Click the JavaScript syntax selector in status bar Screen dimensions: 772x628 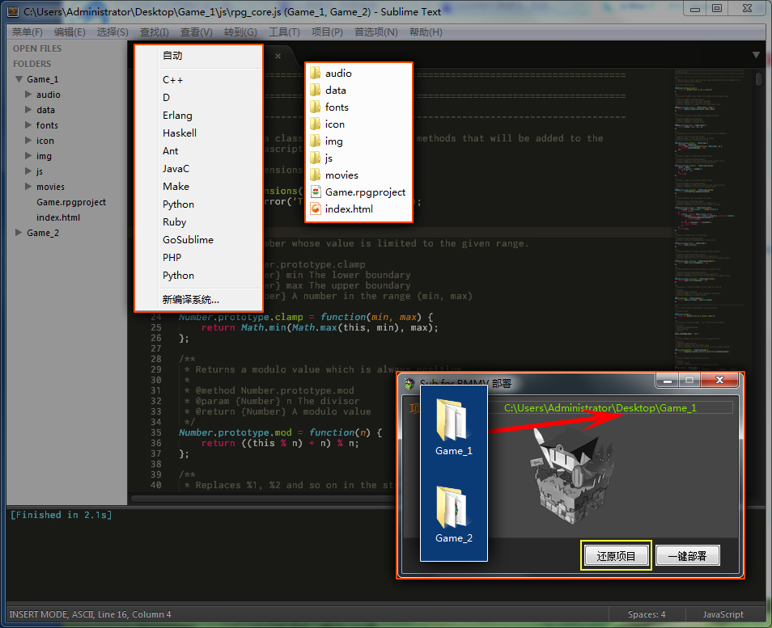[x=723, y=614]
